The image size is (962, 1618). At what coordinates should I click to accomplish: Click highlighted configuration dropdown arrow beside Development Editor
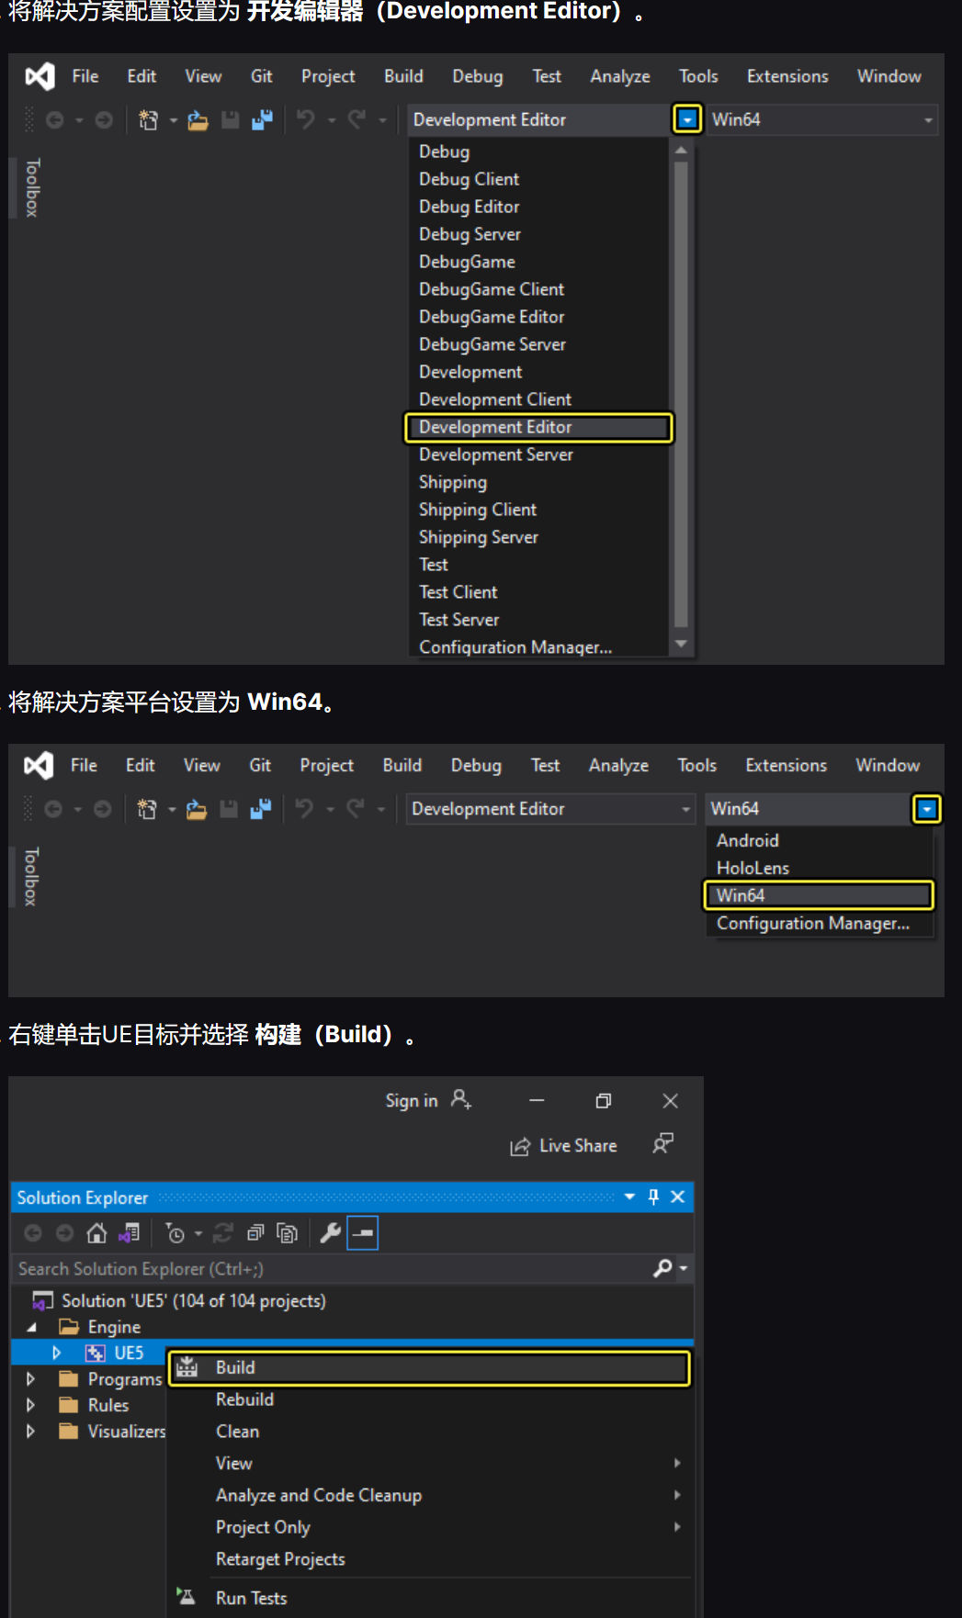687,119
